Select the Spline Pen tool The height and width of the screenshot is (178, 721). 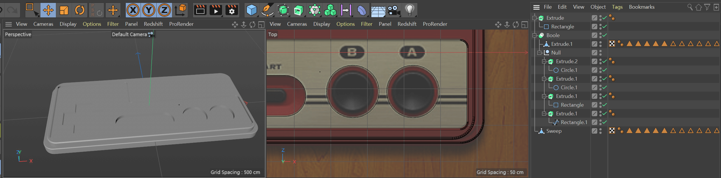tap(267, 10)
